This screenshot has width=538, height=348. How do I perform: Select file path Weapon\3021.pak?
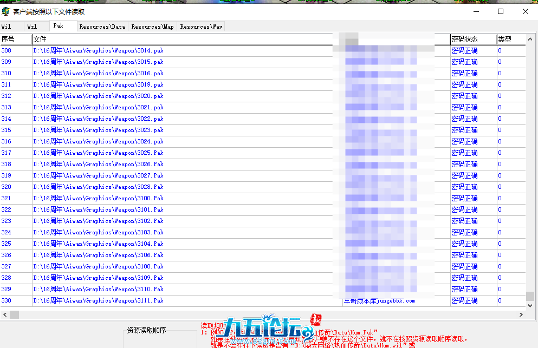(98, 107)
